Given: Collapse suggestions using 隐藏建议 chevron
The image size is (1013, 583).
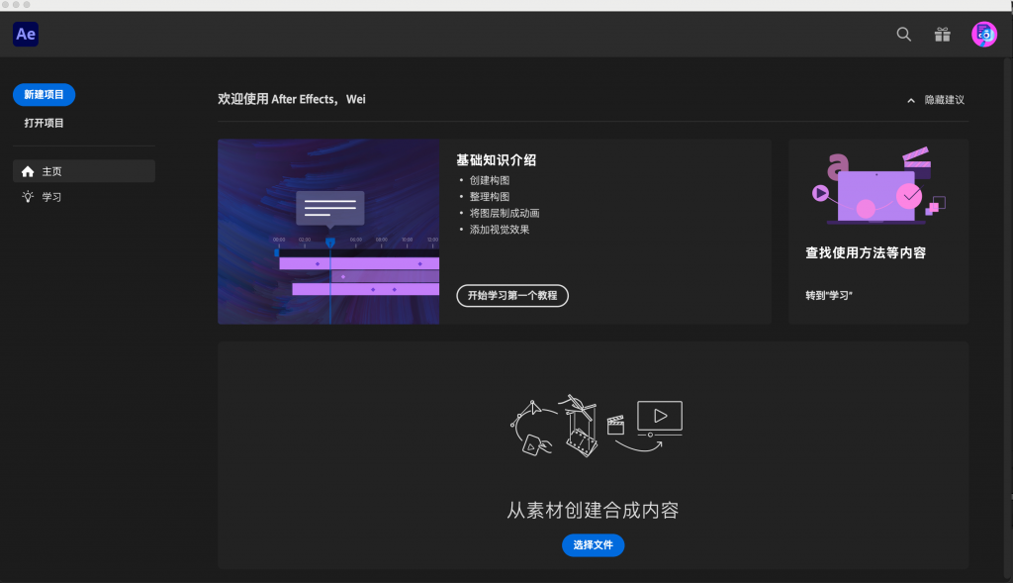Looking at the screenshot, I should tap(911, 99).
